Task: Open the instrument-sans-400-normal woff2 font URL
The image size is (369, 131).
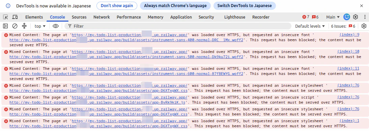Action: pos(126,40)
